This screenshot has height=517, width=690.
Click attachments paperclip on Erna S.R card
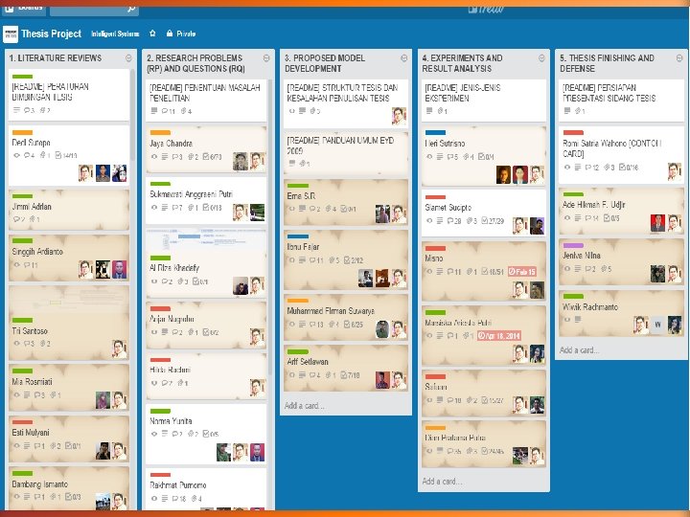(x=331, y=209)
